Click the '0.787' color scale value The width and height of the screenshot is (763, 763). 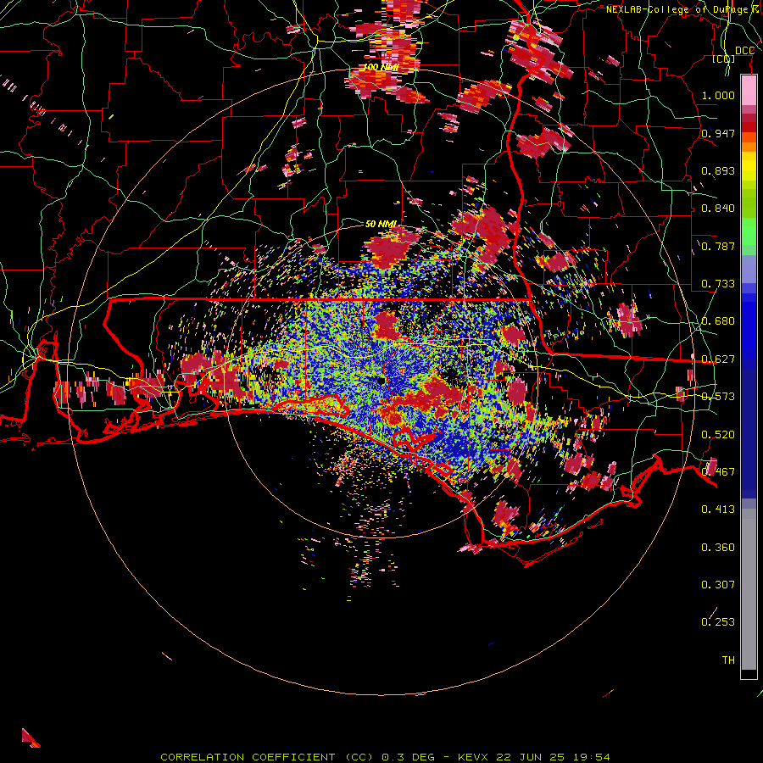click(718, 246)
